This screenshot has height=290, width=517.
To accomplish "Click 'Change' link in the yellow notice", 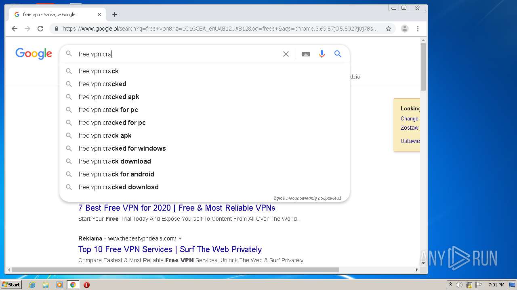I will point(410,118).
